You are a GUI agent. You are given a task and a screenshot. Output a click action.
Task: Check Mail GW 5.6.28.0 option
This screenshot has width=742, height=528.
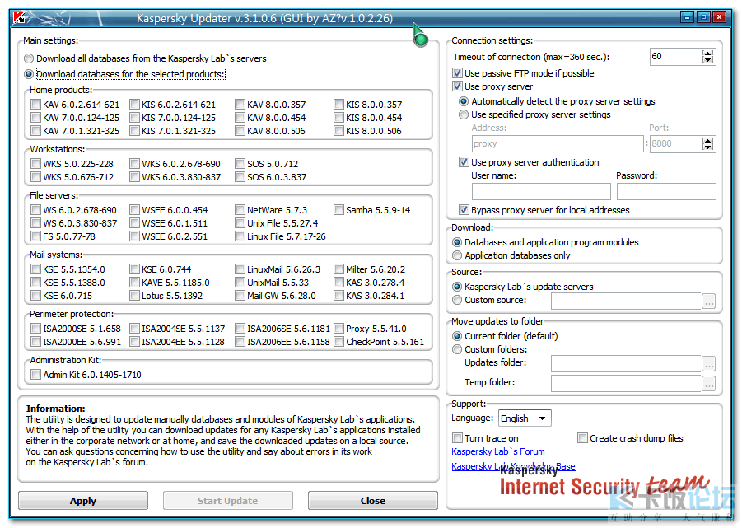(x=240, y=296)
